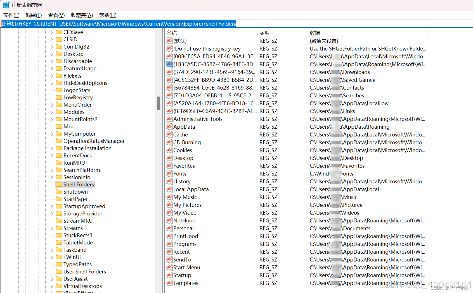473x293 pixels.
Task: Select the Local AppData value name
Action: 191,189
